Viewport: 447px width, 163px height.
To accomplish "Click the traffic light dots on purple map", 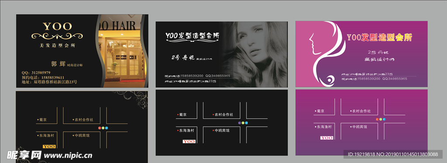I will (x=381, y=119).
